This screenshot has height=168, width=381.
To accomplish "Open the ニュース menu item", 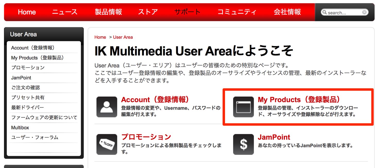I will pyautogui.click(x=65, y=12).
